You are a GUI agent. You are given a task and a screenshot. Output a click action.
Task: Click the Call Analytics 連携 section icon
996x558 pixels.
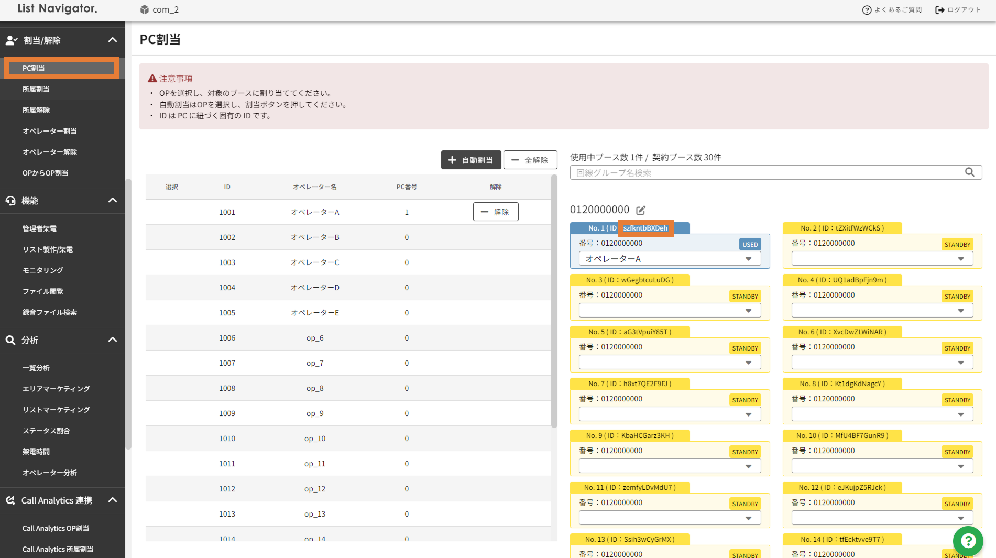10,500
